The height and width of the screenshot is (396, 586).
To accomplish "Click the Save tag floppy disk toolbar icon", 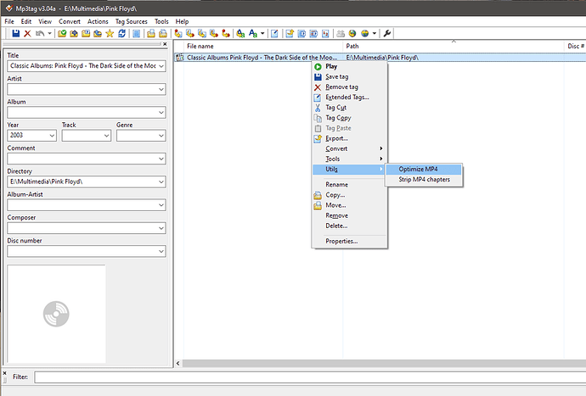I will coord(15,33).
